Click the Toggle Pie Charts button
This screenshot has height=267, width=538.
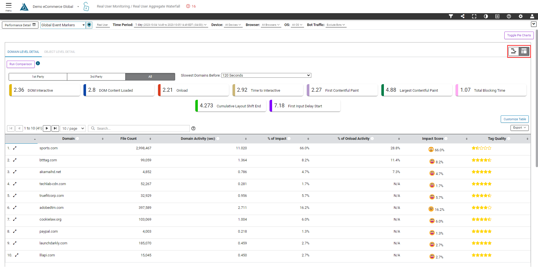tap(519, 35)
